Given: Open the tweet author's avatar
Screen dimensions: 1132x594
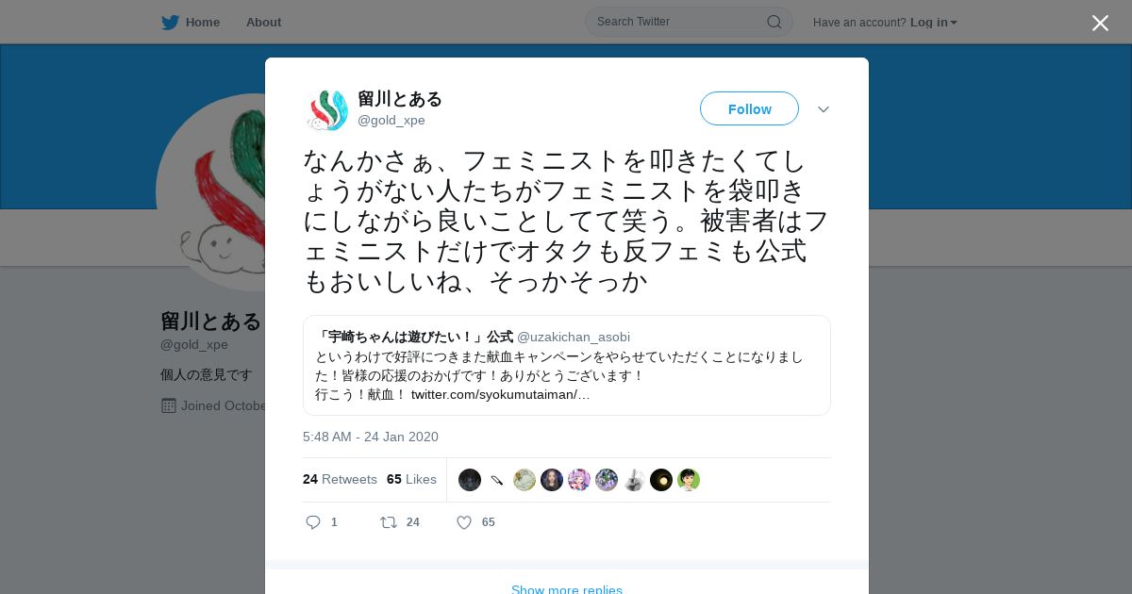Looking at the screenshot, I should (x=328, y=109).
